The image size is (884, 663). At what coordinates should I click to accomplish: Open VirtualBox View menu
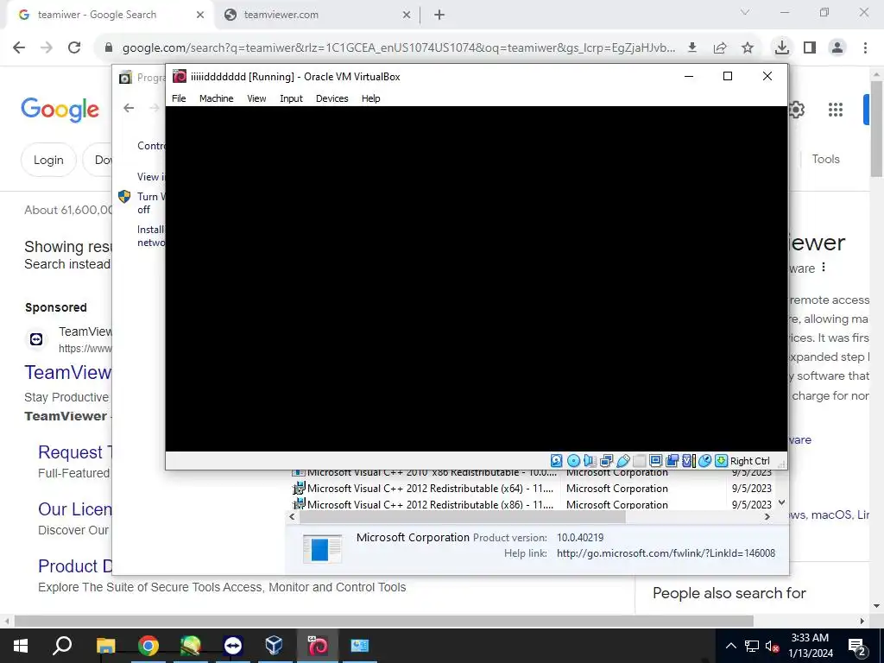256,98
